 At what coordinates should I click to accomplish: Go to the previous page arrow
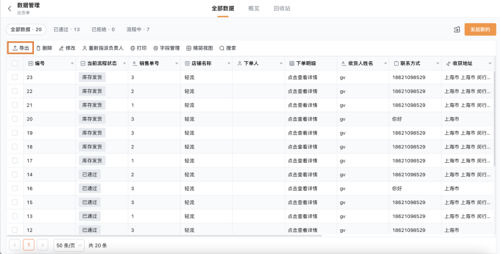(x=15, y=245)
